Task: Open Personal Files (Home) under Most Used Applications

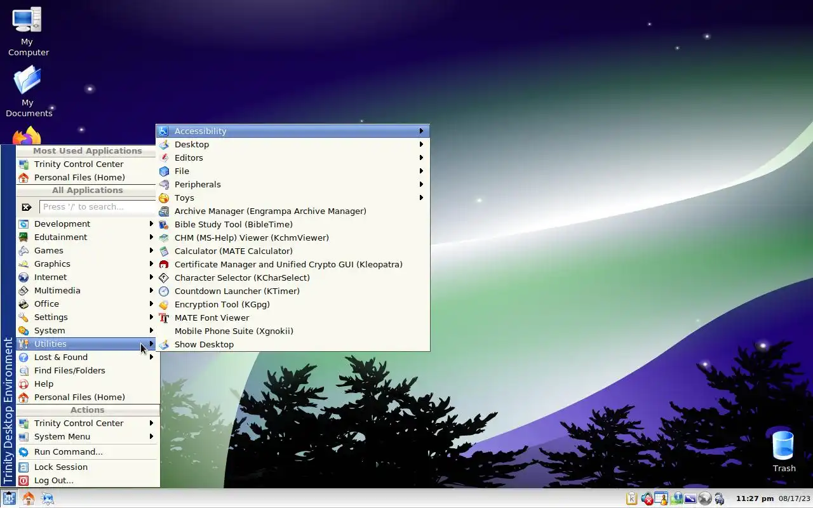Action: (x=86, y=177)
